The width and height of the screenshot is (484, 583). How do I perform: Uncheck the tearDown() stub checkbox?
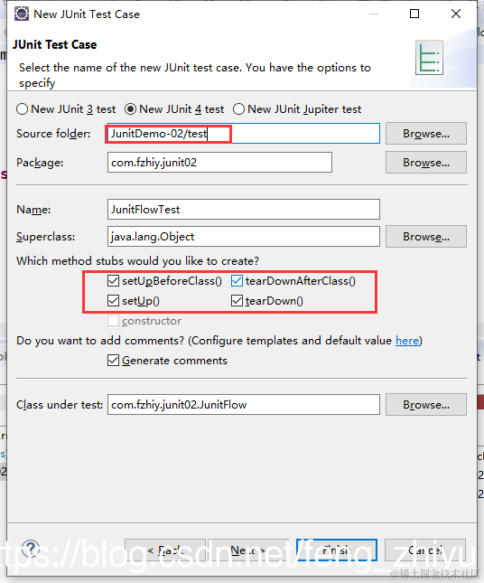click(237, 300)
